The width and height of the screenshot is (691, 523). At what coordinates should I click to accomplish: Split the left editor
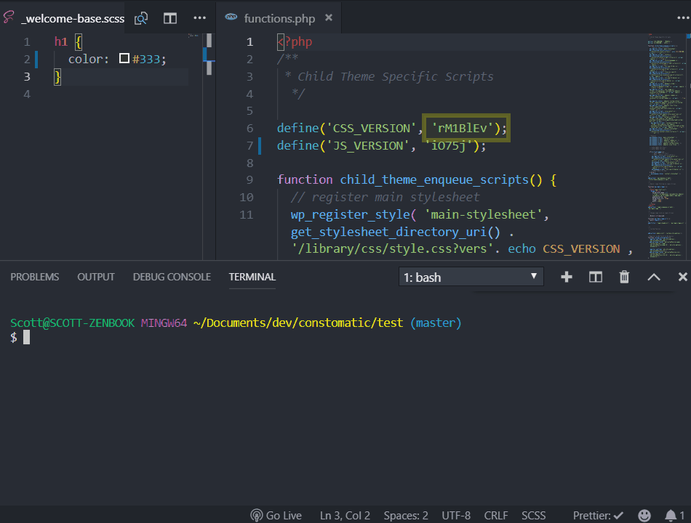coord(170,18)
